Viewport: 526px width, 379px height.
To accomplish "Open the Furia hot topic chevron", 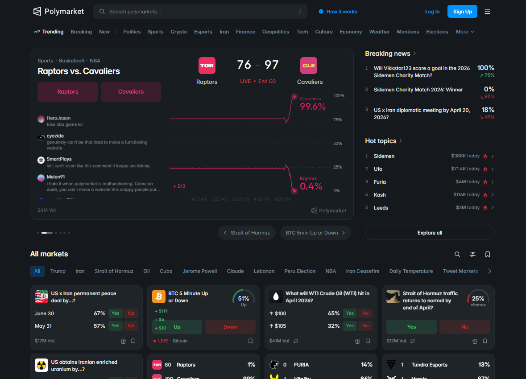I will (x=493, y=182).
